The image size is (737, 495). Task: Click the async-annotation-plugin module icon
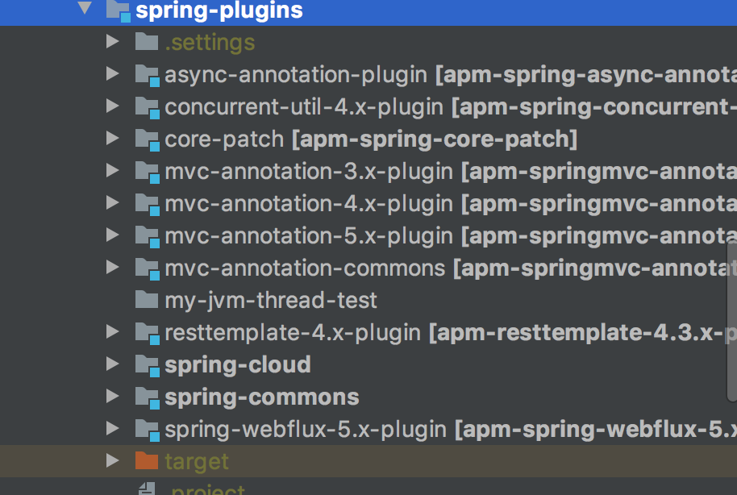click(147, 75)
